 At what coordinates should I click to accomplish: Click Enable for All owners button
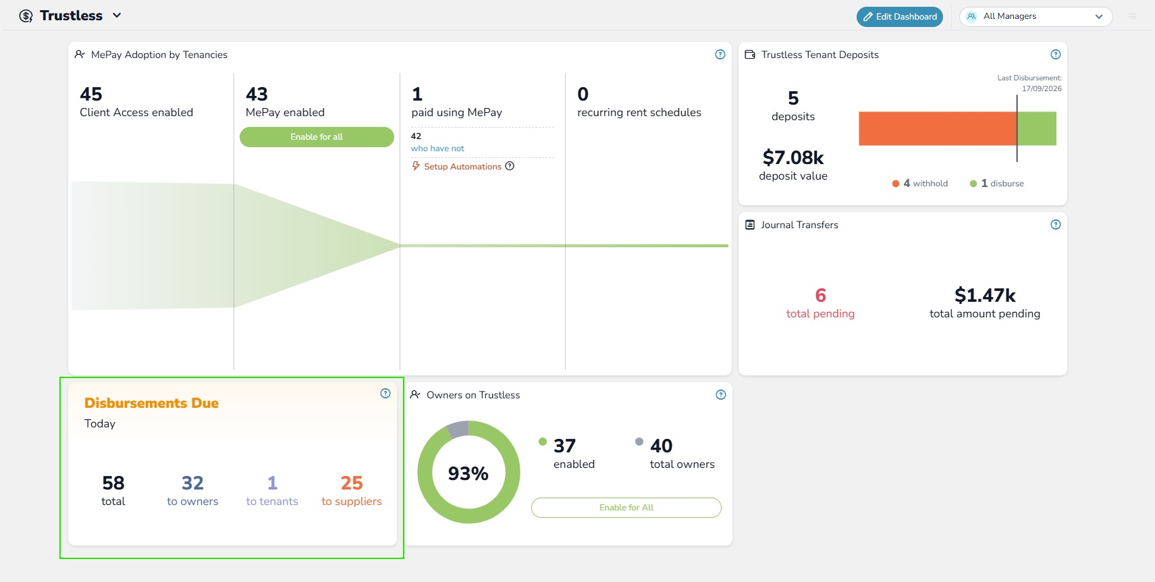[x=626, y=508]
